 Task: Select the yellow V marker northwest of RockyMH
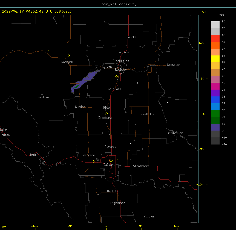pos(48,50)
